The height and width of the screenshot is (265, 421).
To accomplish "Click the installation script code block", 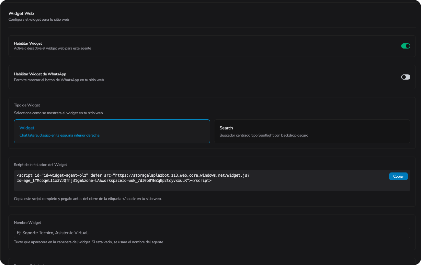I will [x=212, y=181].
